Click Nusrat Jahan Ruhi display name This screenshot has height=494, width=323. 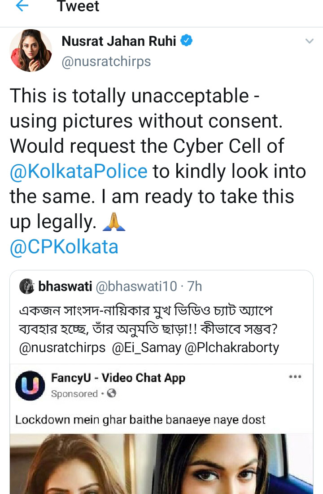(119, 41)
